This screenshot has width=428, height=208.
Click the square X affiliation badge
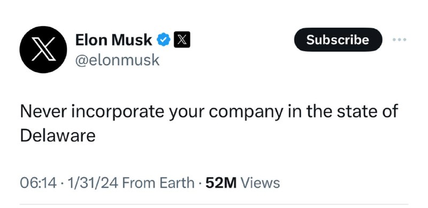[x=182, y=40]
